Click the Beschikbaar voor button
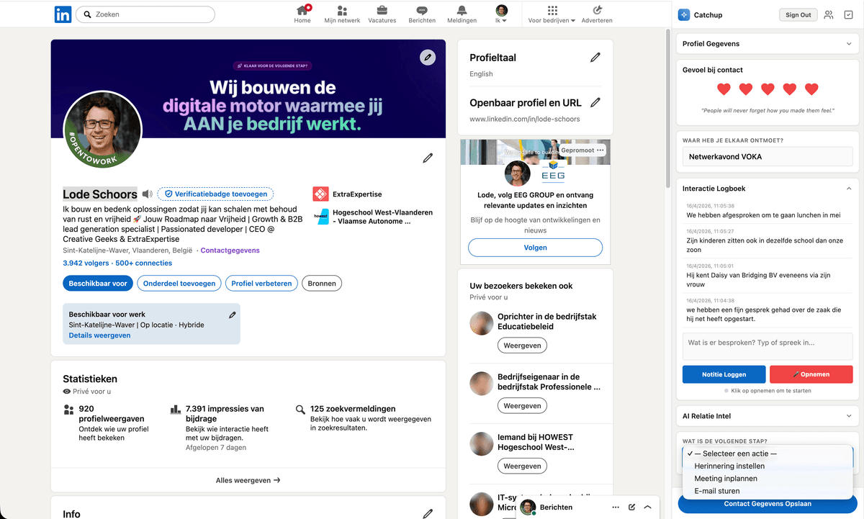The image size is (864, 519). pyautogui.click(x=98, y=284)
